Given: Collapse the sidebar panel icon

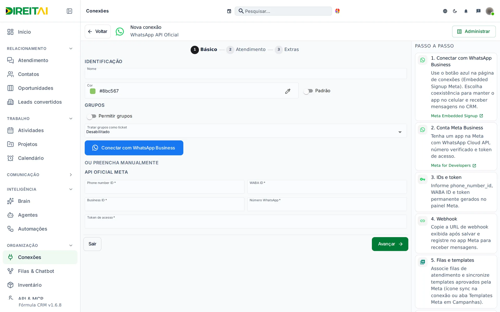Looking at the screenshot, I should tap(69, 11).
